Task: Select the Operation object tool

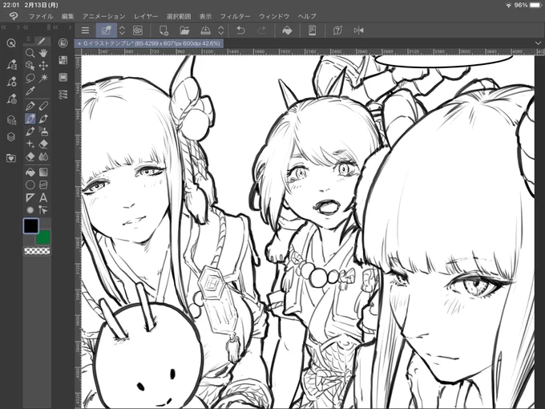Action: coord(30,66)
